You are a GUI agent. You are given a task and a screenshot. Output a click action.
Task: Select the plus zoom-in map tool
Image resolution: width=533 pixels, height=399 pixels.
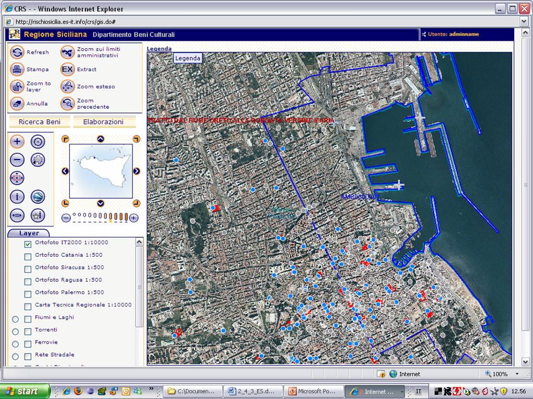pos(17,142)
